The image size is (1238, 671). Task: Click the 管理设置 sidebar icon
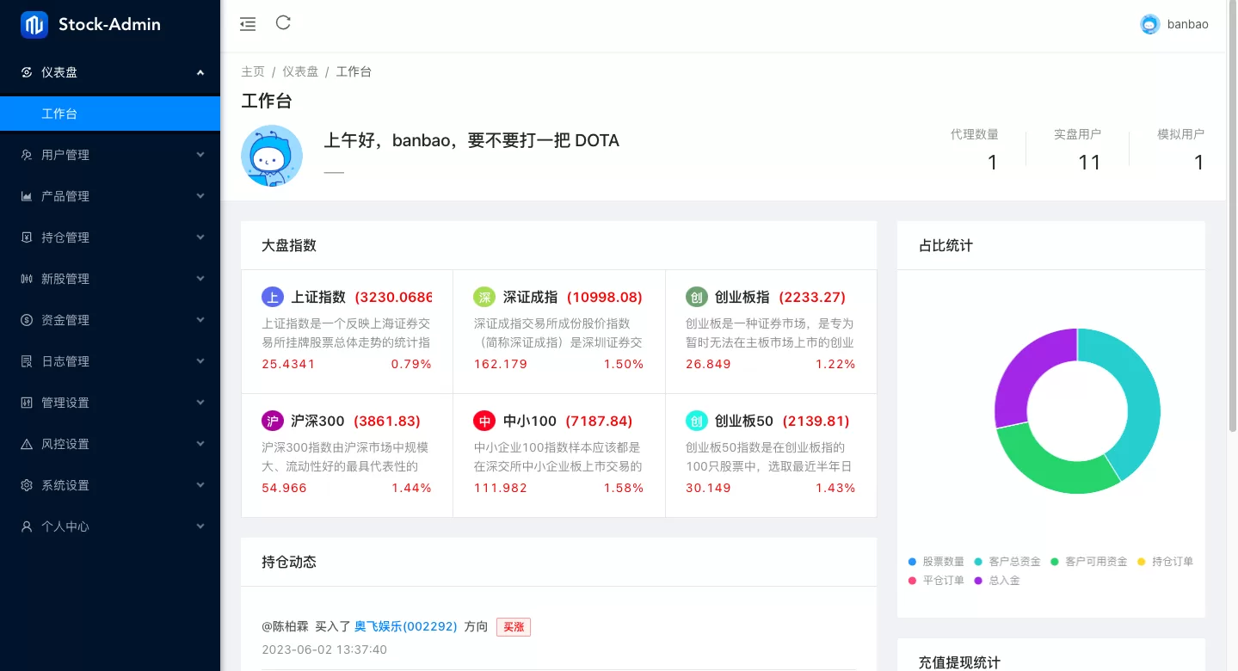coord(27,403)
